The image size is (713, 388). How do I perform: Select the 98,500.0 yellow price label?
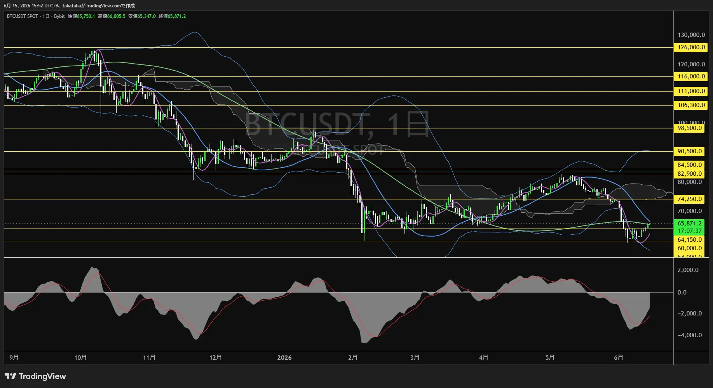pyautogui.click(x=690, y=128)
